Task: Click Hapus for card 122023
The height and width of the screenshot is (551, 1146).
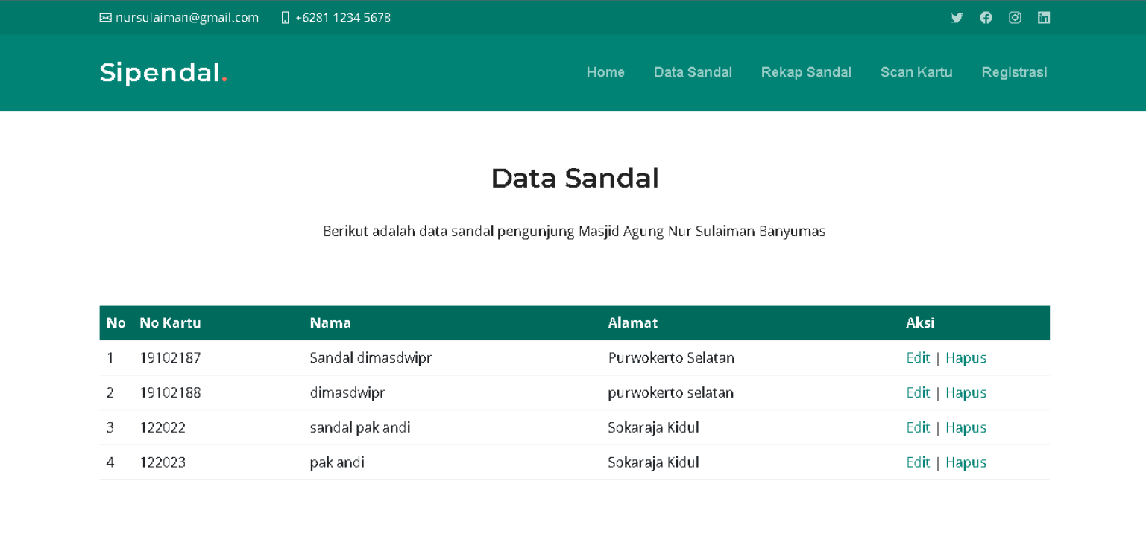Action: point(966,462)
